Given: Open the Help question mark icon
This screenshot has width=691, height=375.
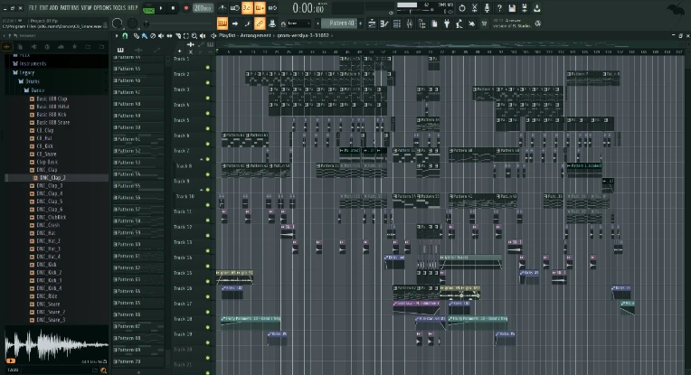Looking at the screenshot, I should (x=499, y=8).
